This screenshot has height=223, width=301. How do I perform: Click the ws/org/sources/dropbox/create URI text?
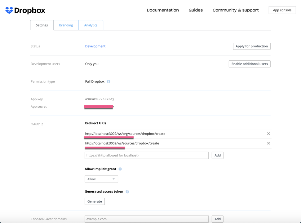click(x=125, y=134)
